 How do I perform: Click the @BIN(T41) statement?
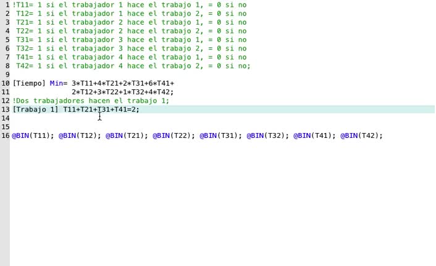pos(314,135)
